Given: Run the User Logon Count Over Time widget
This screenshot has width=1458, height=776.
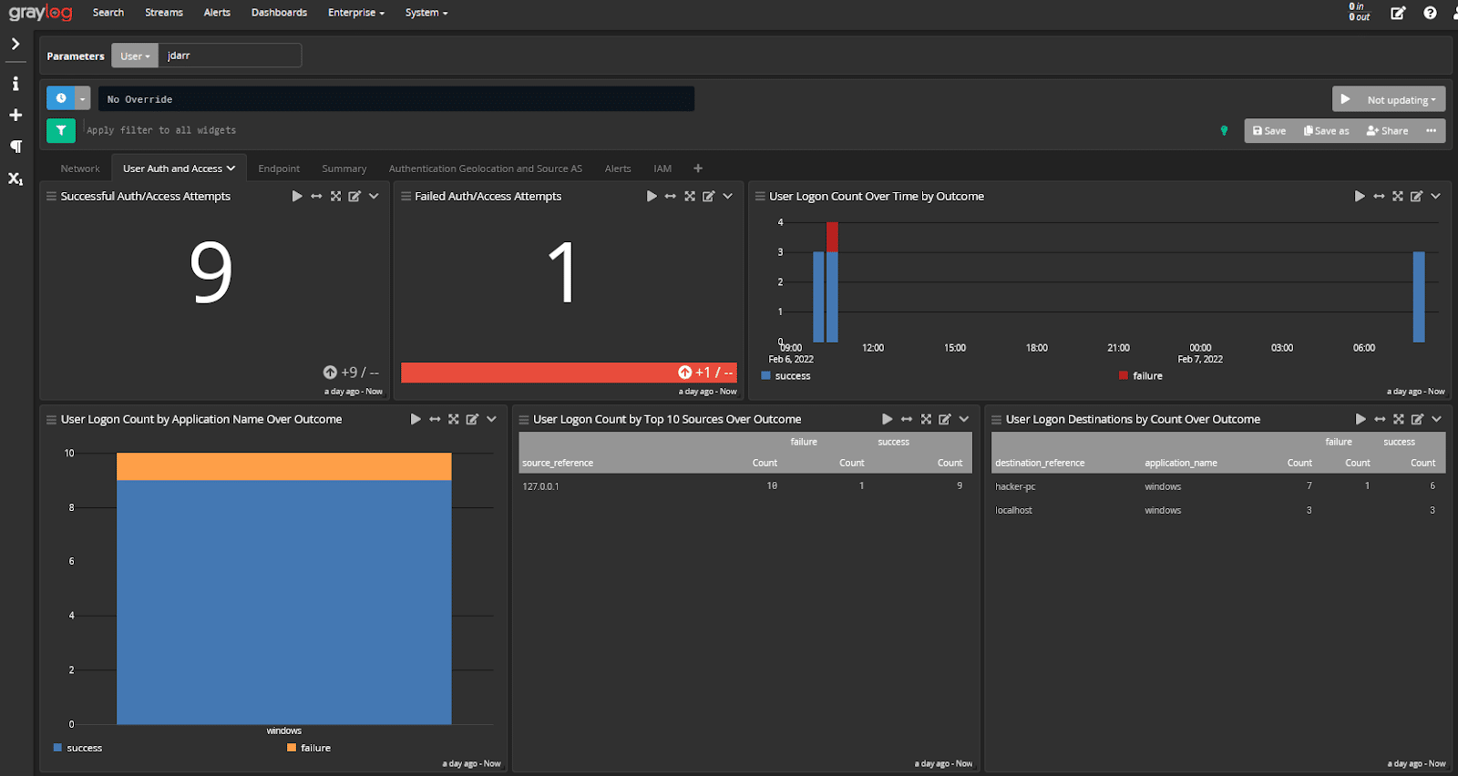Looking at the screenshot, I should [x=1360, y=196].
